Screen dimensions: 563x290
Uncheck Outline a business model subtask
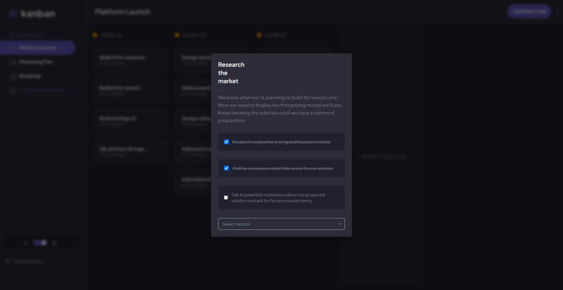(226, 168)
